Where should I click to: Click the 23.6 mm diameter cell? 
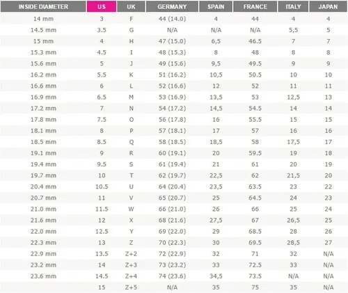coord(43,276)
